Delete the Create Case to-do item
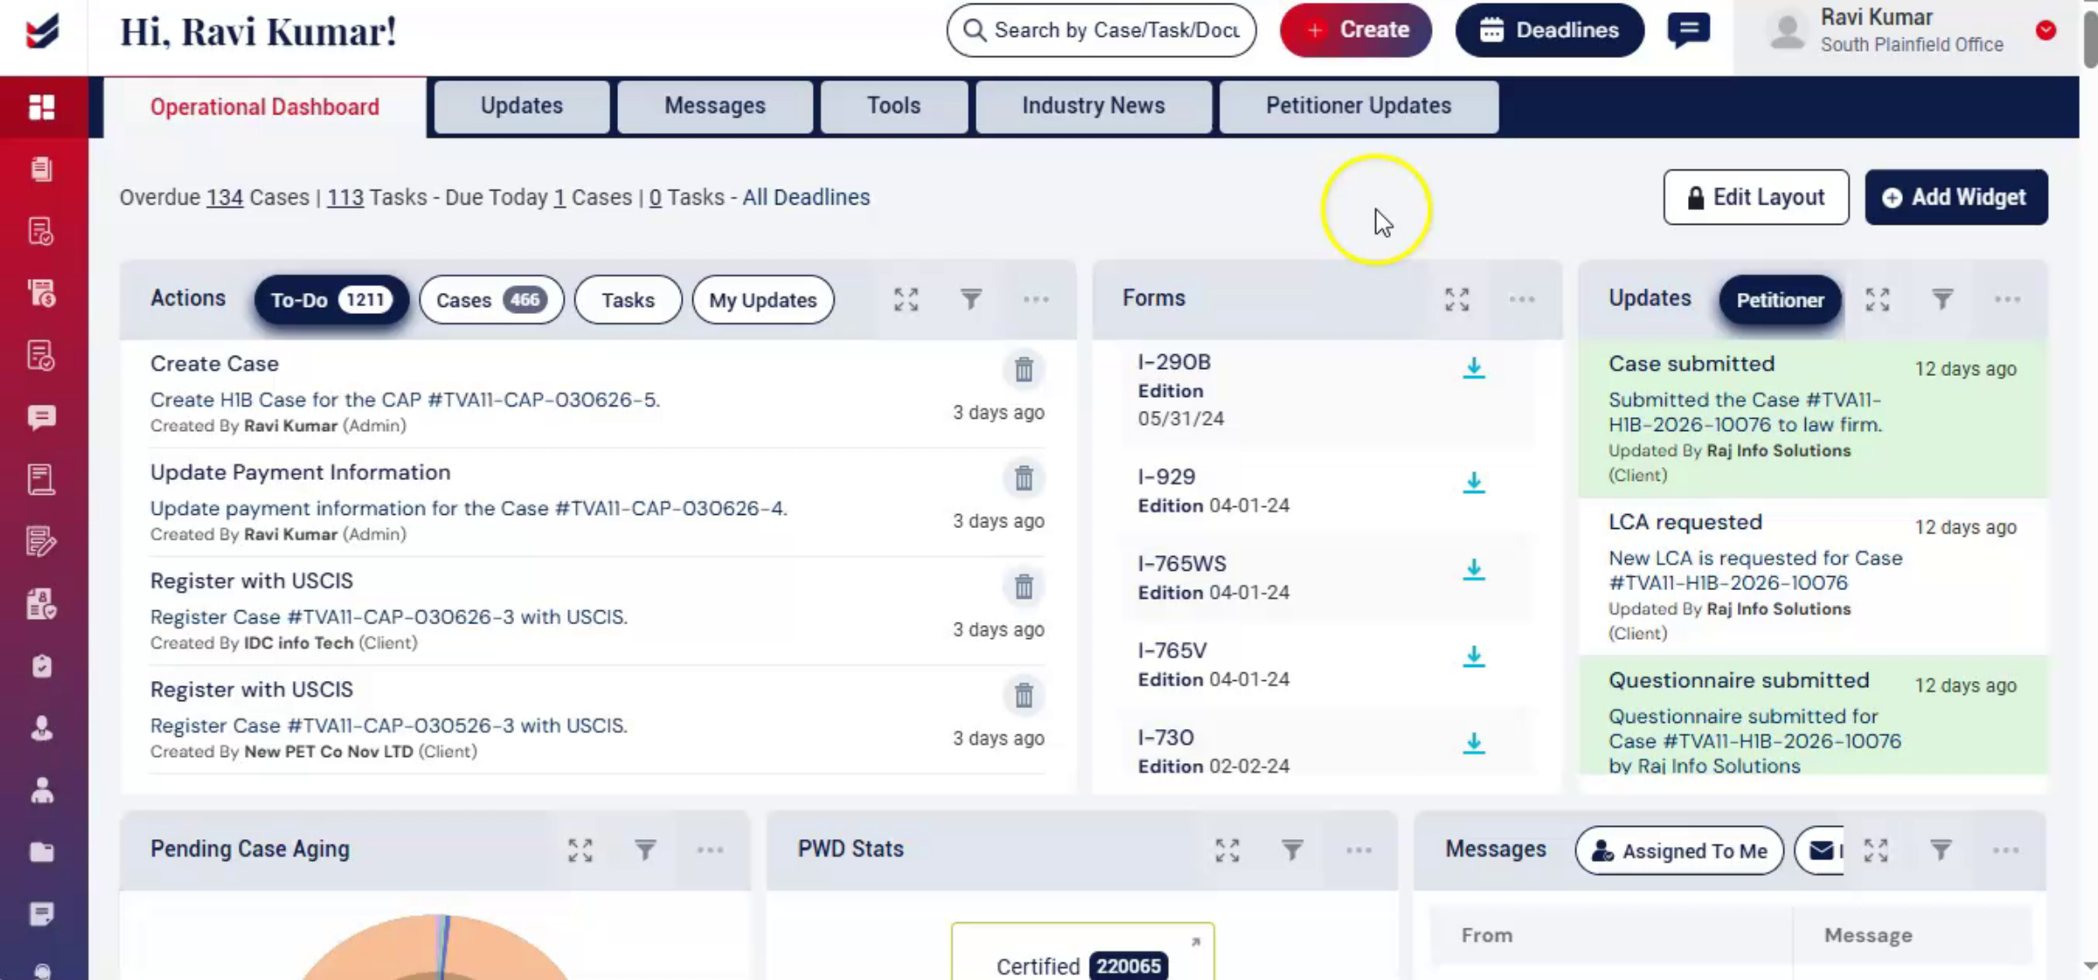Image resolution: width=2098 pixels, height=980 pixels. point(1024,370)
